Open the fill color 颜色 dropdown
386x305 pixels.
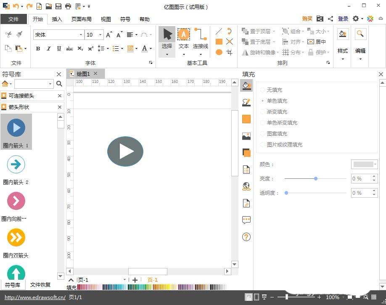pos(364,164)
